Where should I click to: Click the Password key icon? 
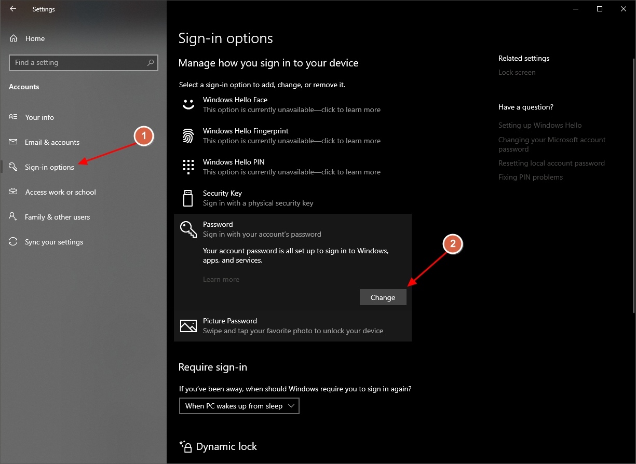coord(188,229)
